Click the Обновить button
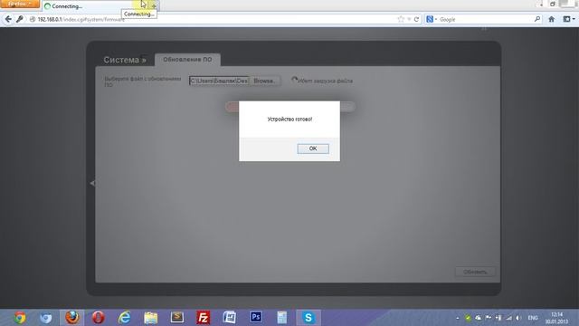The height and width of the screenshot is (326, 579). 475,272
